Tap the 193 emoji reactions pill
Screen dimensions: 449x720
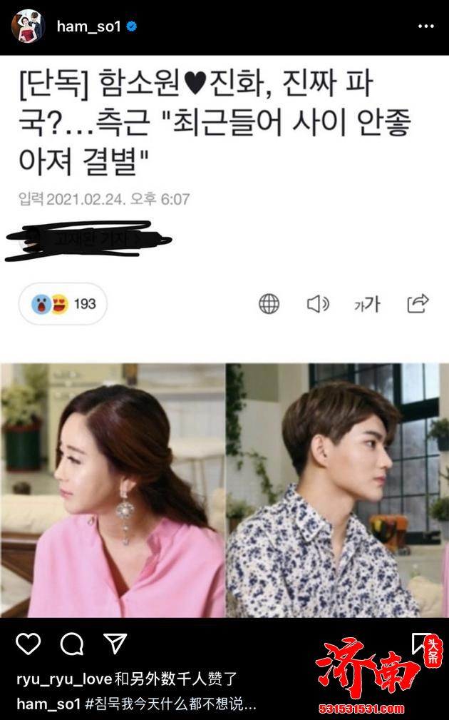coord(63,303)
